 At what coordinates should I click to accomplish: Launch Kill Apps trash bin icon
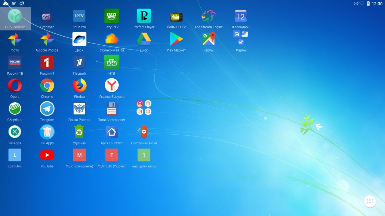47,132
